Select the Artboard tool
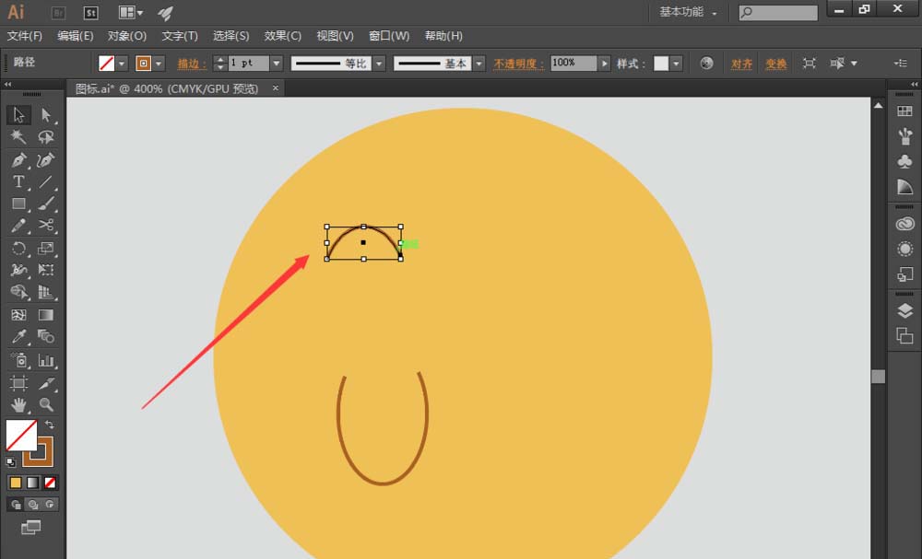922x559 pixels. click(18, 383)
